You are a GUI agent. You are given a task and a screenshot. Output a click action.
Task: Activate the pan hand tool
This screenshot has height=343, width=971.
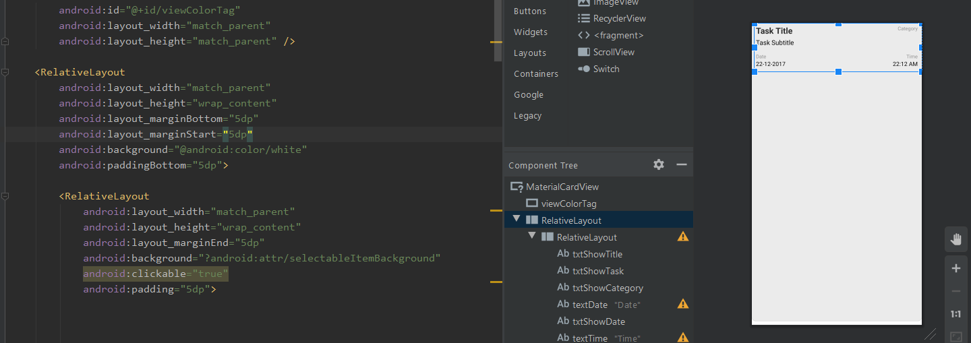click(x=955, y=239)
